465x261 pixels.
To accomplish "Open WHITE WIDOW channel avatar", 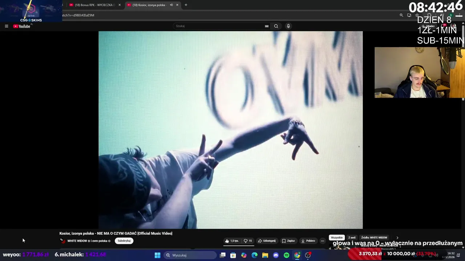I will [62, 241].
